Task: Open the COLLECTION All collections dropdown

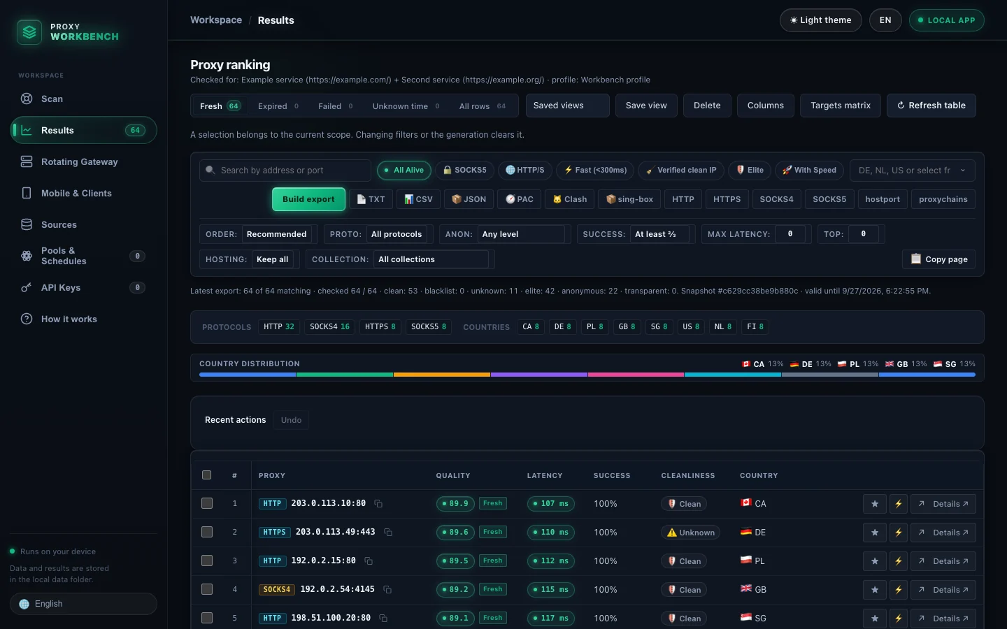Action: click(x=431, y=259)
